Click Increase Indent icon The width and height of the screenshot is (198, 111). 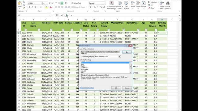[69, 7]
